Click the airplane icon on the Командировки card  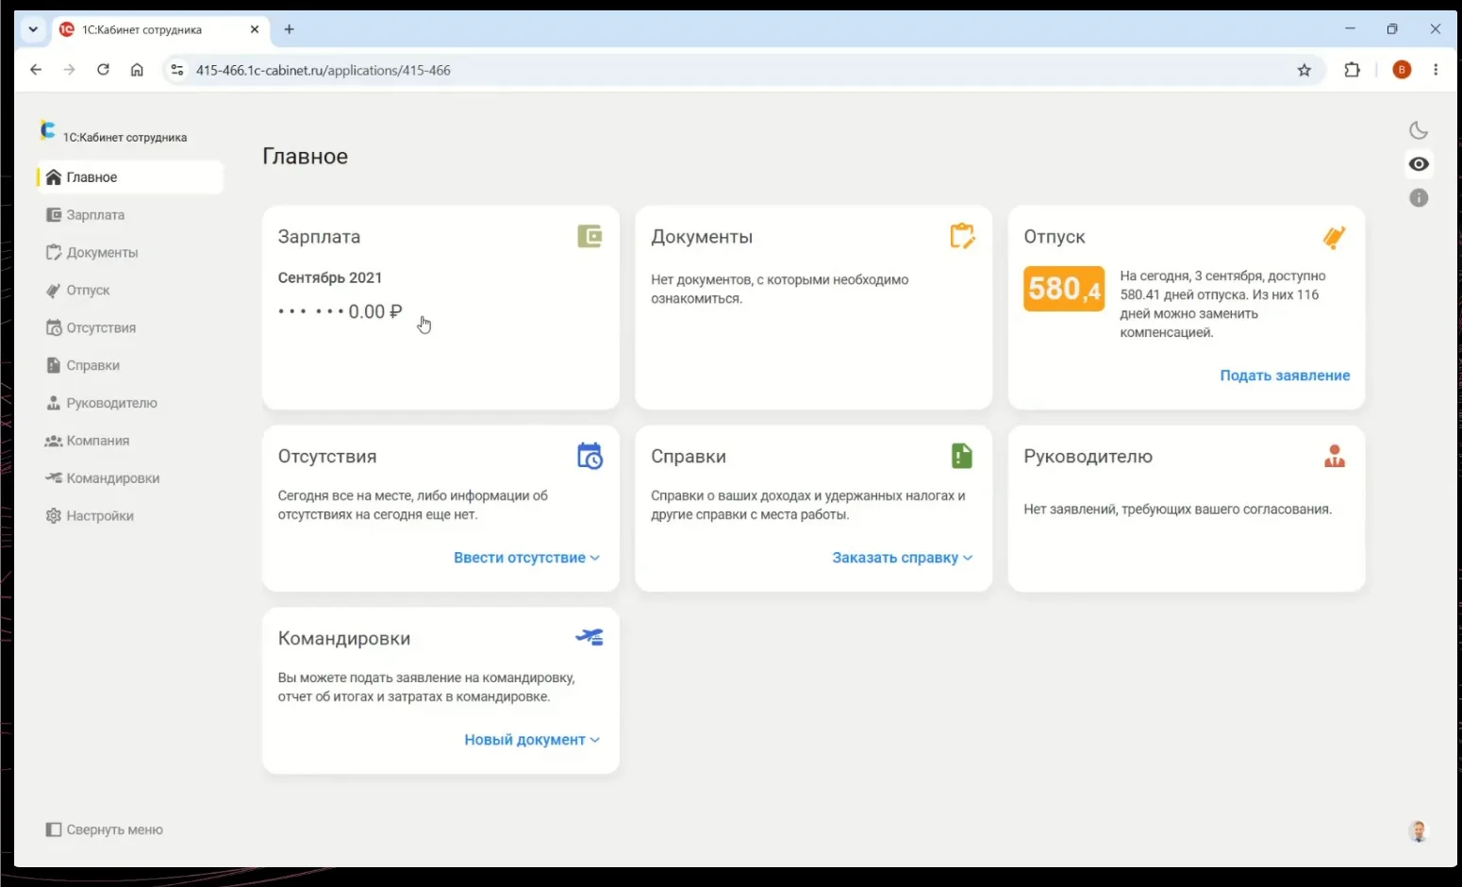click(590, 637)
